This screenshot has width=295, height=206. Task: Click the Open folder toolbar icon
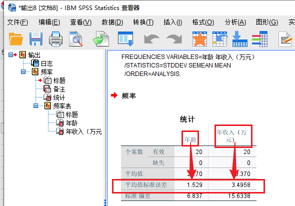16,39
